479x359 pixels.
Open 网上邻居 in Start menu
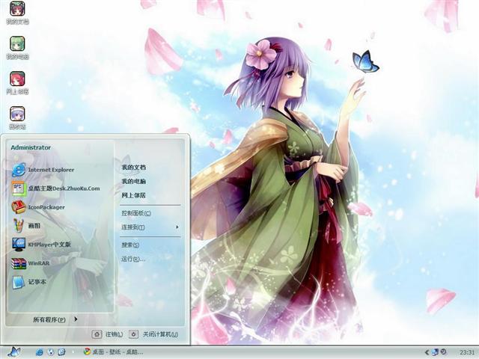coord(134,195)
